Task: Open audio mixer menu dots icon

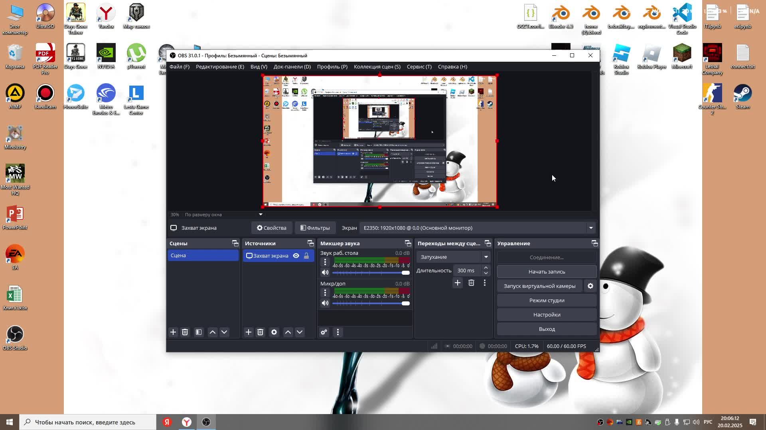Action: 338,332
